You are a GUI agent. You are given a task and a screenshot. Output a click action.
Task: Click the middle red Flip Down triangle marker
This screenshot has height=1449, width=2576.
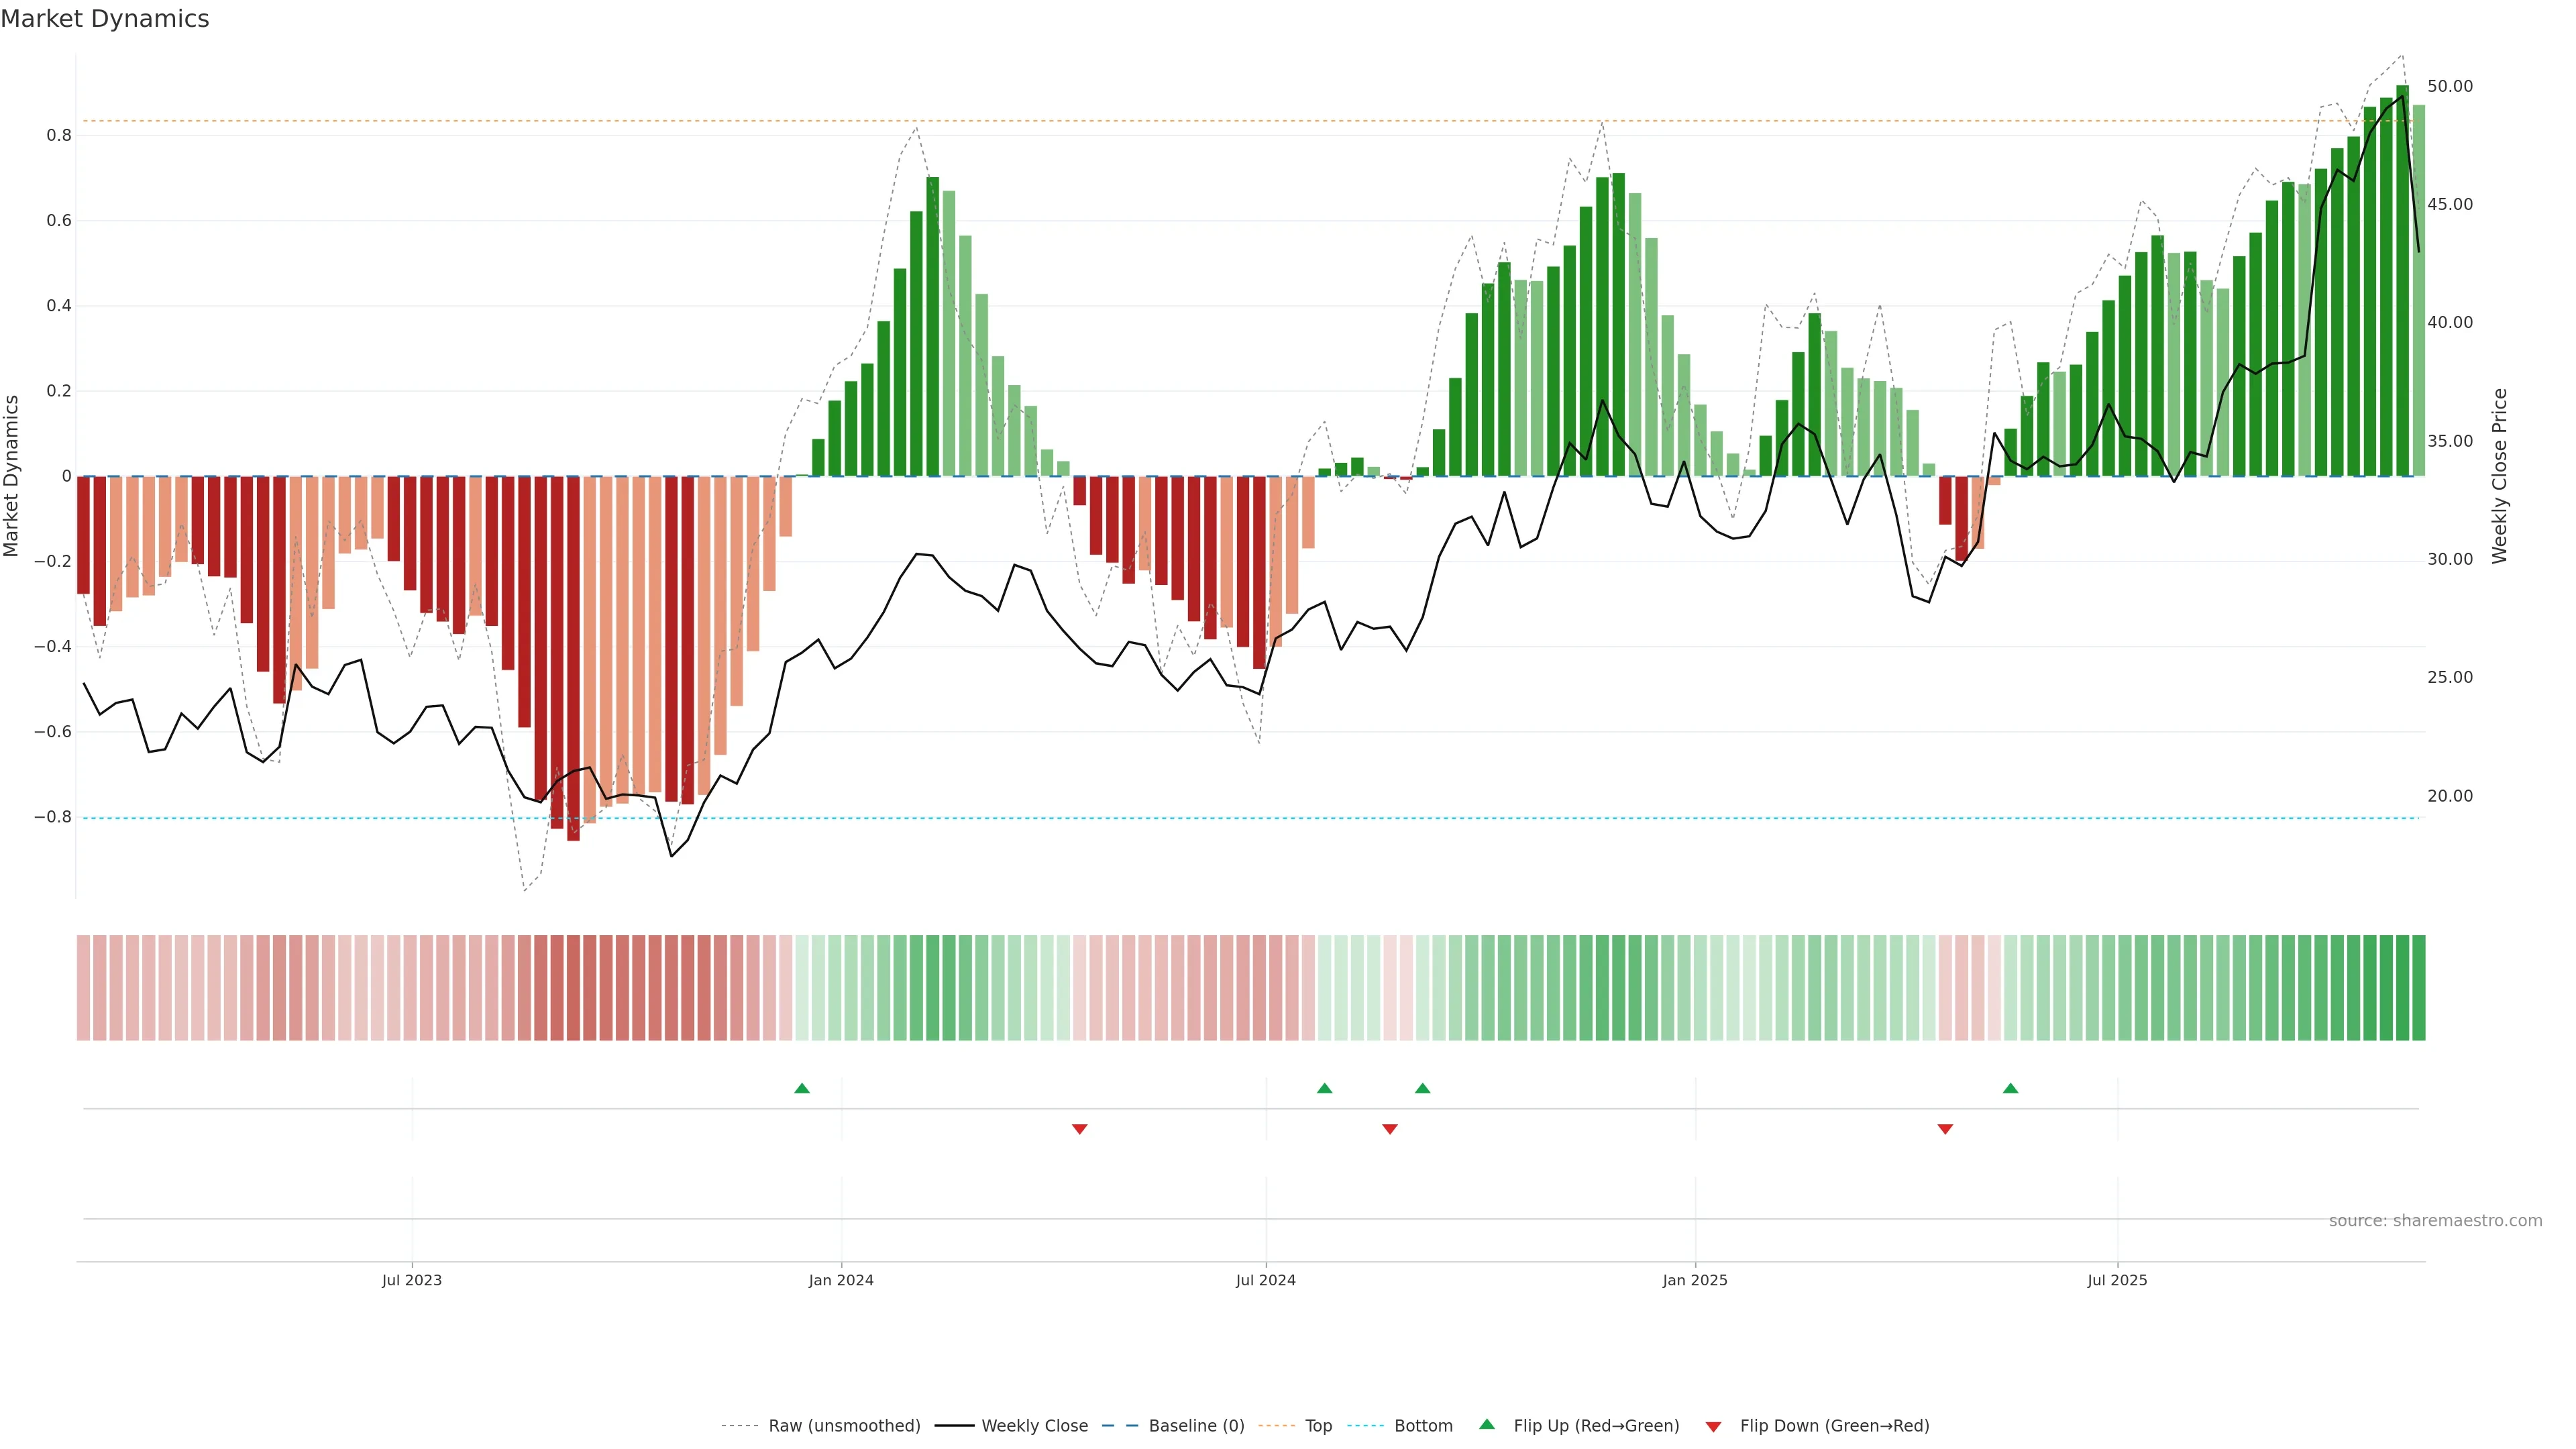(1389, 1129)
